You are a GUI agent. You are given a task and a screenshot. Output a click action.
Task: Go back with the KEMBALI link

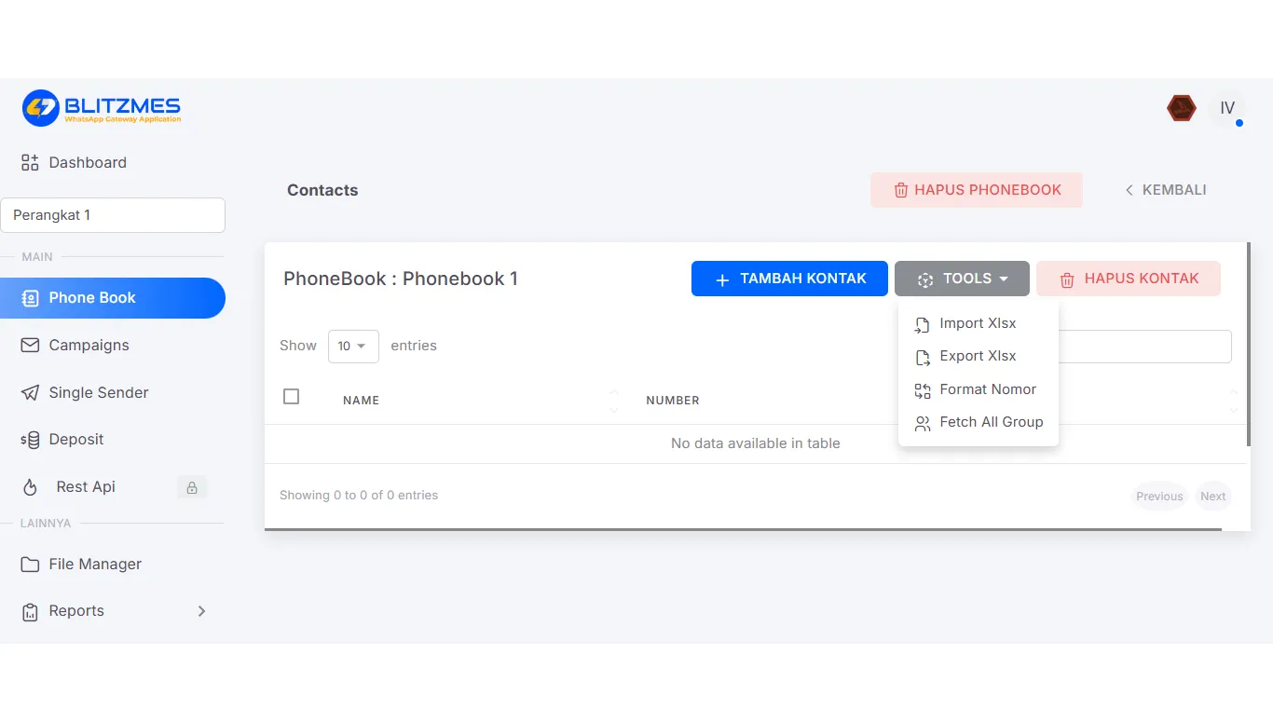coord(1165,190)
